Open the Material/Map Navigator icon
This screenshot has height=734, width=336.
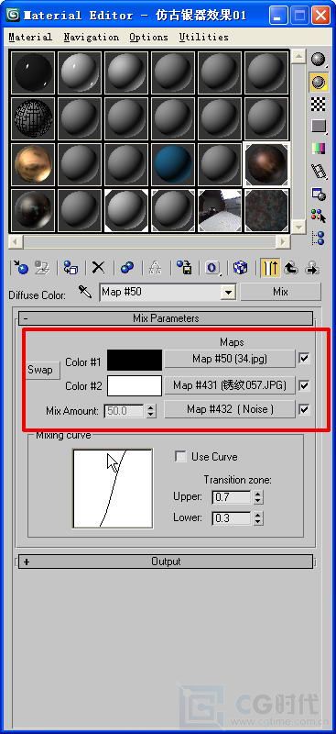click(x=319, y=238)
